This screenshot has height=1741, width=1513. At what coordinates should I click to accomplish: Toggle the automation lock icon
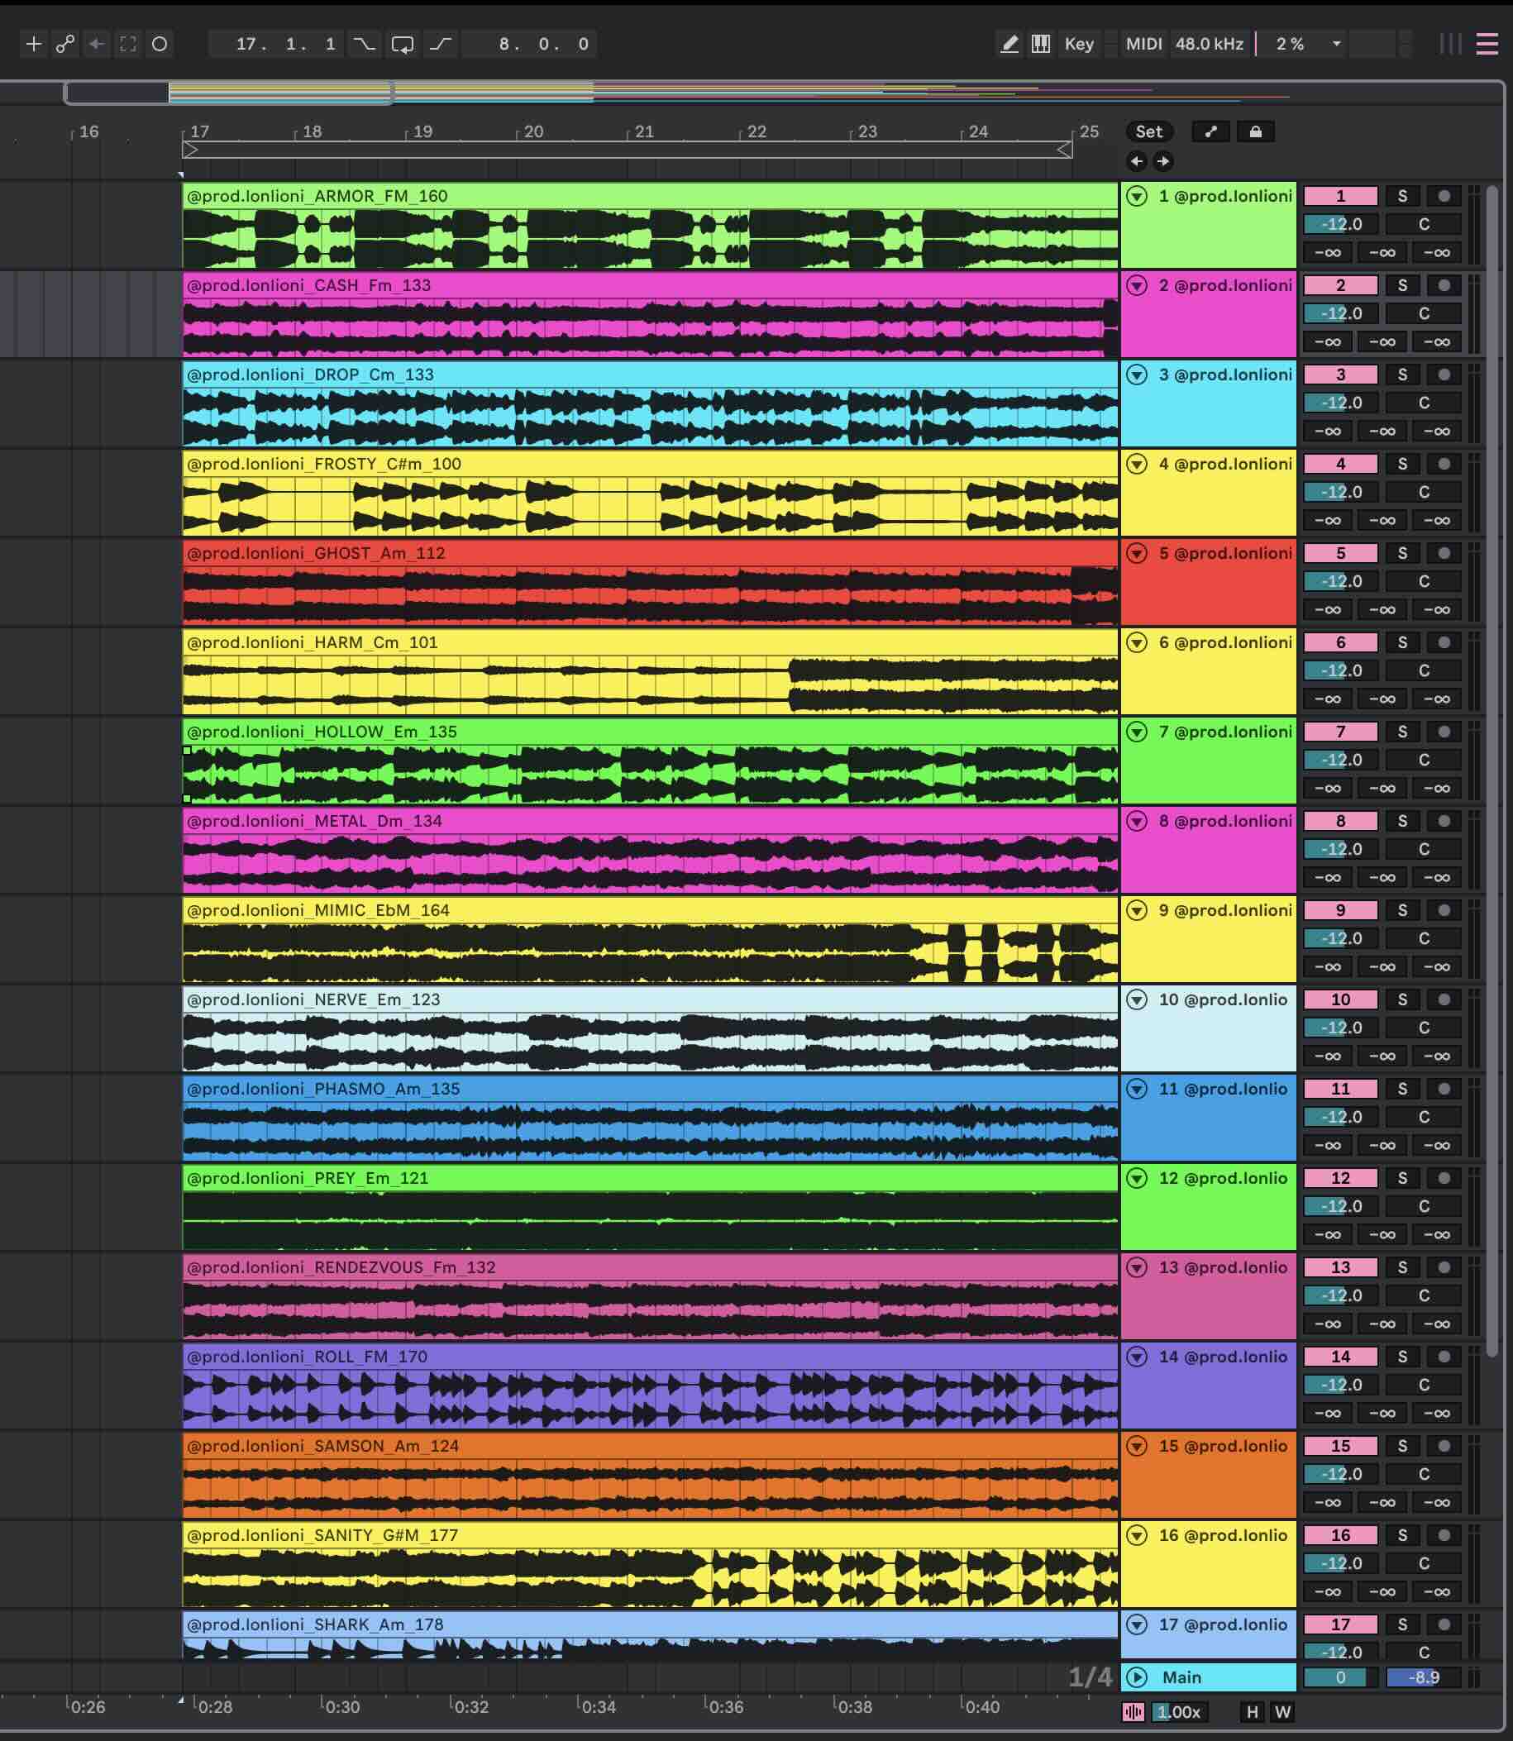(x=1256, y=131)
